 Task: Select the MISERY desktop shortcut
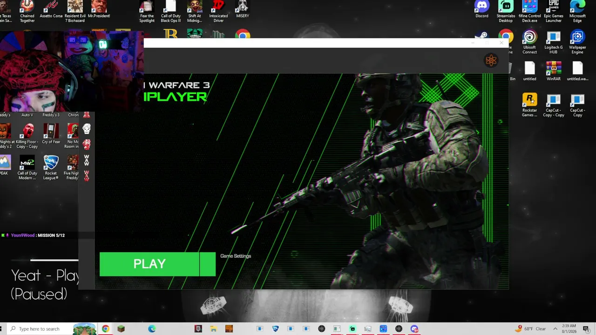coord(243,10)
